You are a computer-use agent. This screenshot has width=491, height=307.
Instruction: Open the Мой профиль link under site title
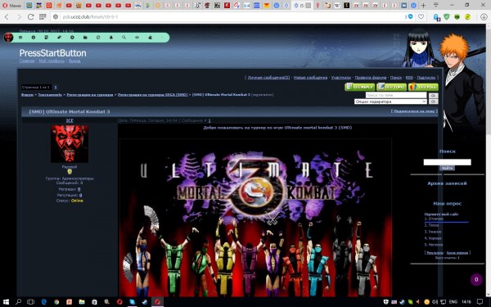pos(52,61)
